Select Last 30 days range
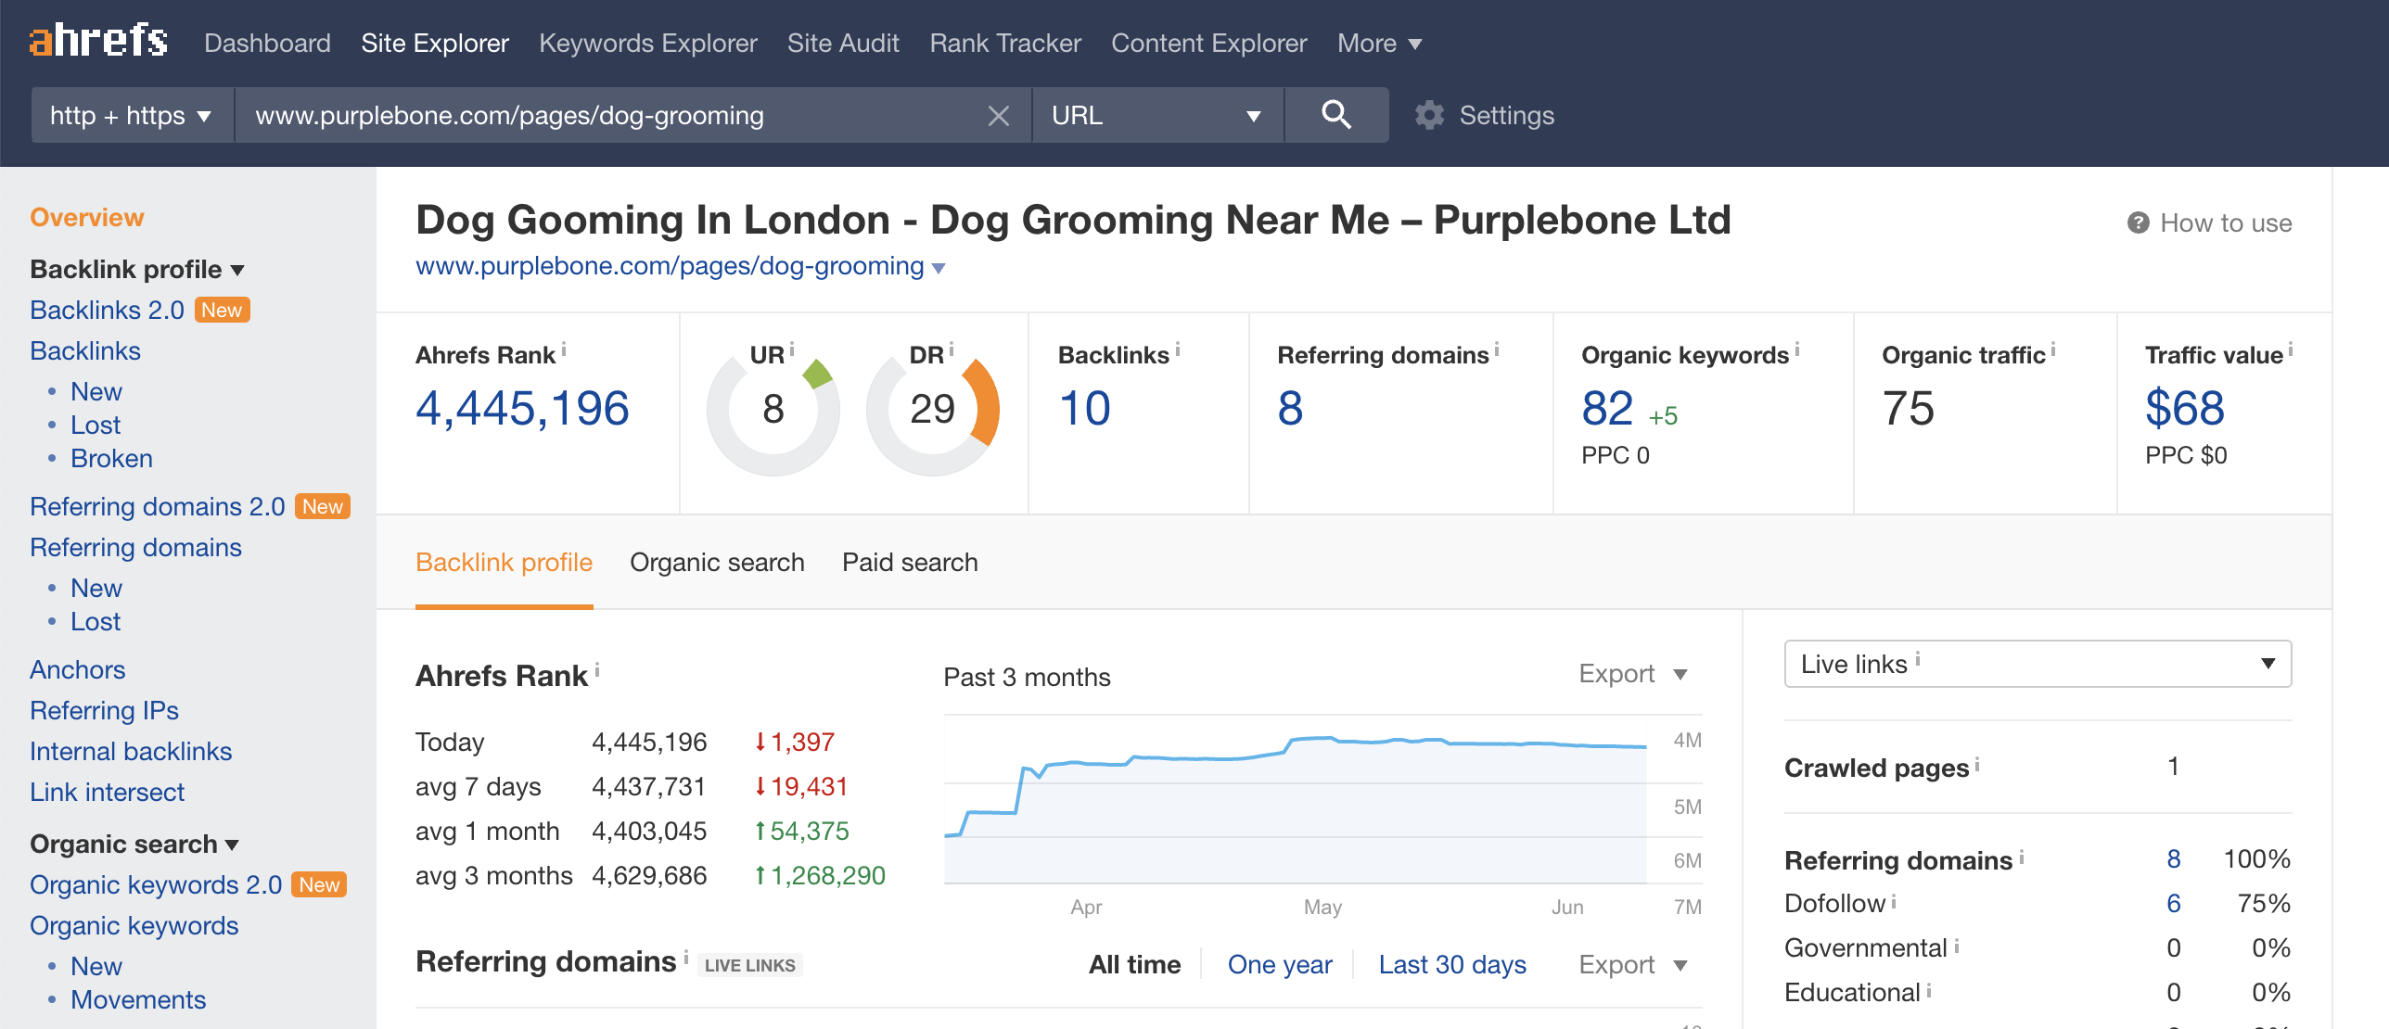This screenshot has width=2389, height=1029. pos(1452,965)
